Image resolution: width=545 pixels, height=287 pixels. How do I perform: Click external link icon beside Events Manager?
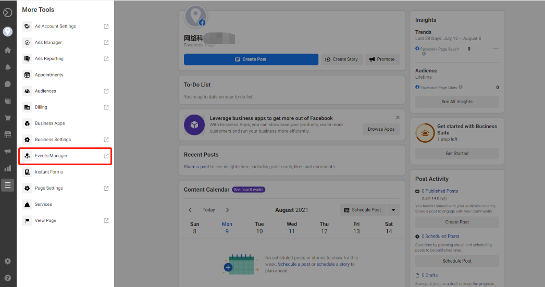[106, 156]
